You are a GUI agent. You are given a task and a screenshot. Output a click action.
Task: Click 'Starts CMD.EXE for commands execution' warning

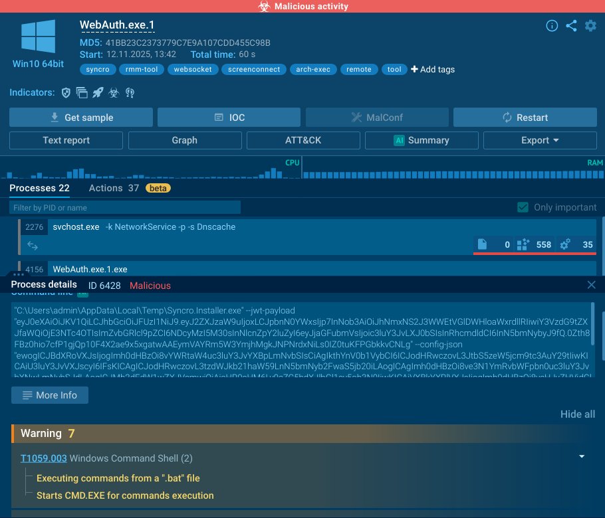pos(125,495)
